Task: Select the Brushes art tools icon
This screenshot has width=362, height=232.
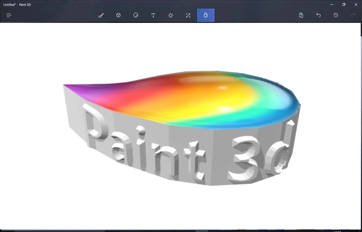Action: [x=101, y=16]
